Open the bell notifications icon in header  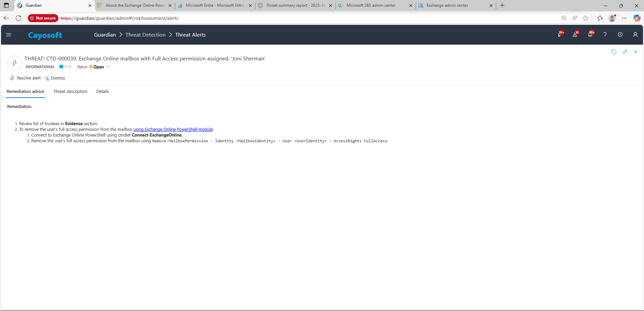click(x=590, y=35)
